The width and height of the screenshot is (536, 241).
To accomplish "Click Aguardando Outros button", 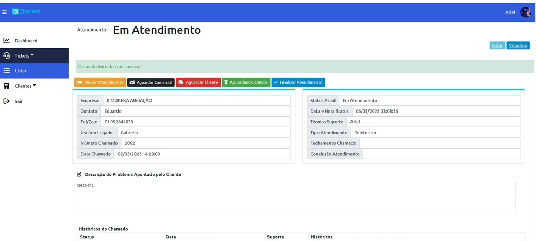I will (x=246, y=83).
